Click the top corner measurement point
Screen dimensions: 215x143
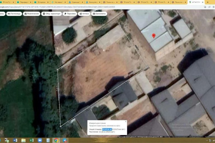coord(120,26)
